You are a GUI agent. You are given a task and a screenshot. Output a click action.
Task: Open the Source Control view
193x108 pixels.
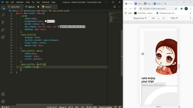(x=3, y=22)
